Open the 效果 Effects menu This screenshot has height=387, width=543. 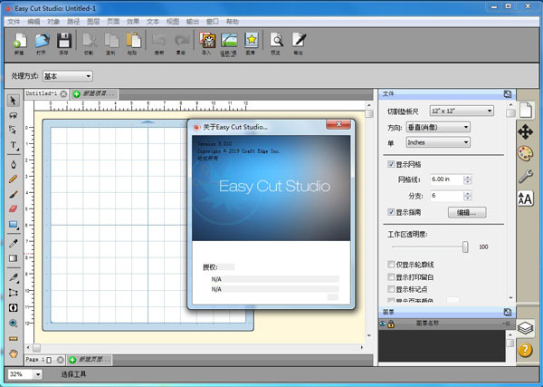(x=133, y=22)
